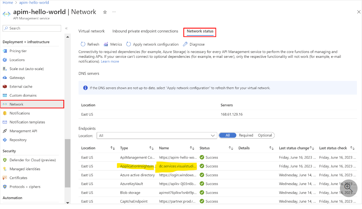
Task: Open the magnifier zoom icon
Action: (348, 188)
